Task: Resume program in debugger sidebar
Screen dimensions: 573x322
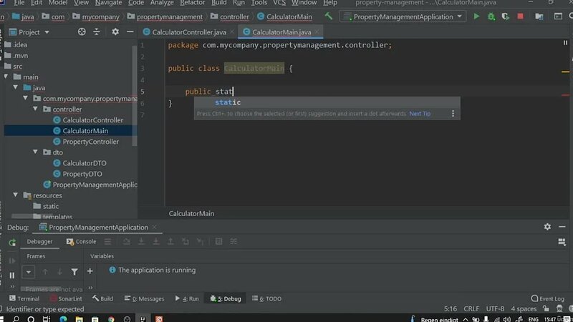Action: click(x=11, y=260)
